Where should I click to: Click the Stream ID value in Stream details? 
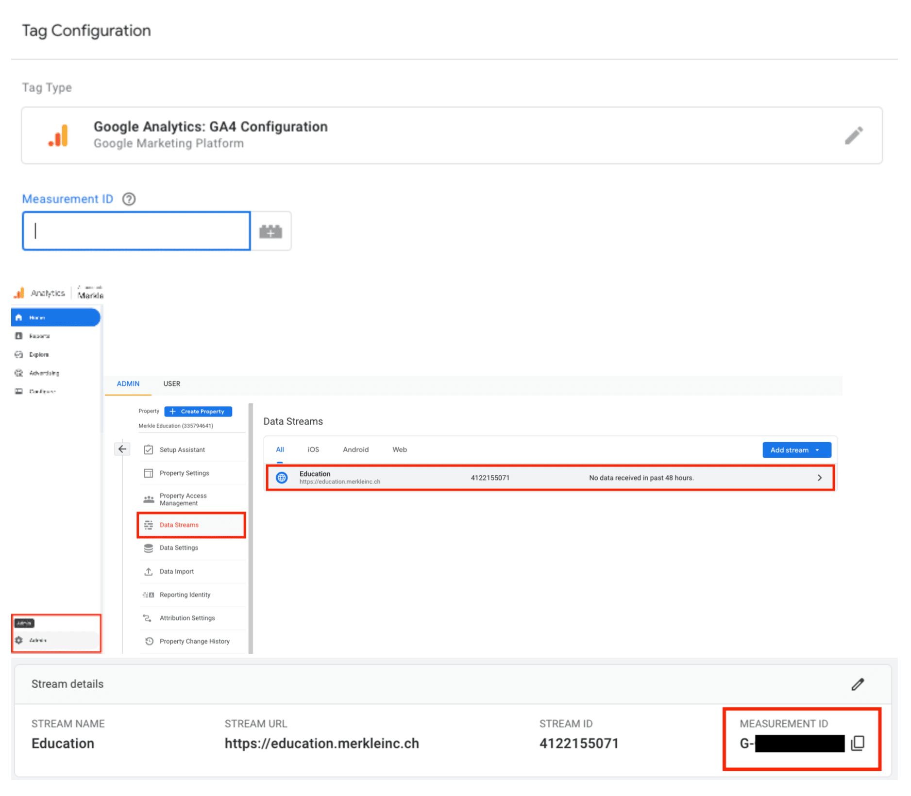pyautogui.click(x=579, y=744)
